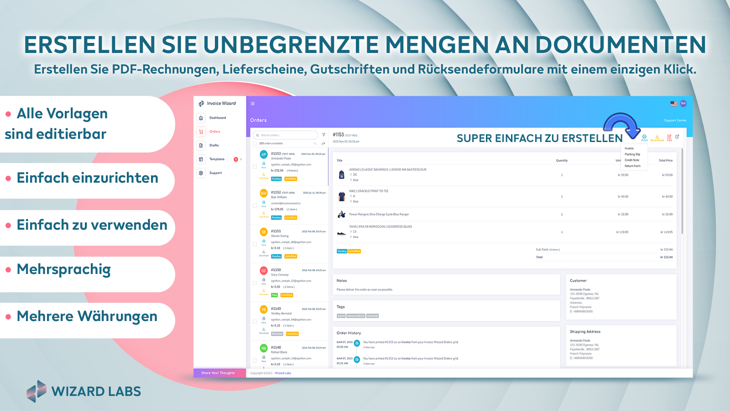Check the box for order #1150
Viewport: 730px width, 411px height.
point(255,283)
